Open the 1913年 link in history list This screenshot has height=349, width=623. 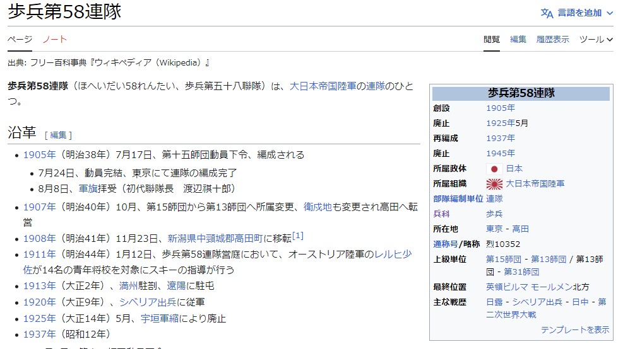(39, 286)
